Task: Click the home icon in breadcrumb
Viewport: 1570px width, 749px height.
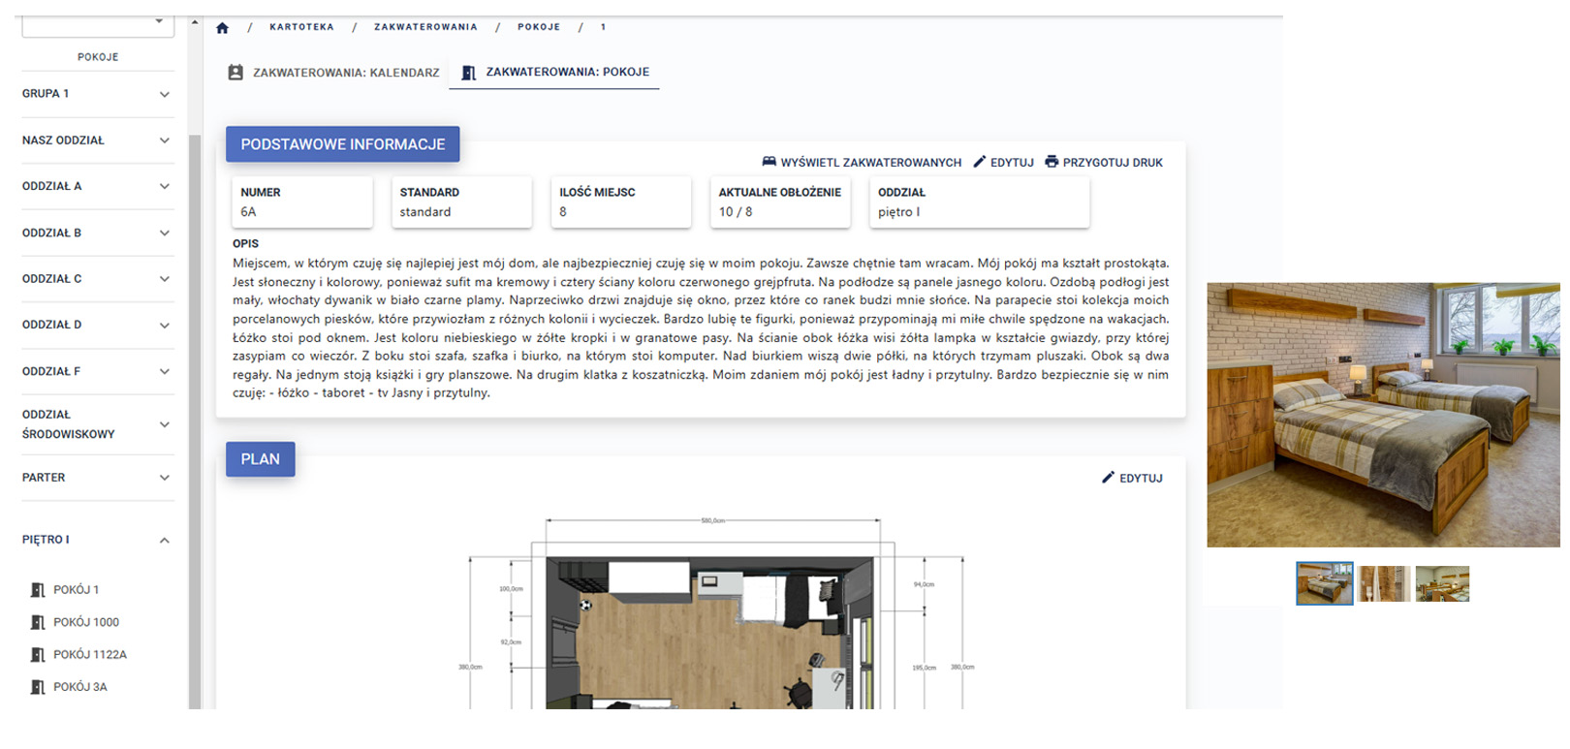Action: pyautogui.click(x=222, y=28)
